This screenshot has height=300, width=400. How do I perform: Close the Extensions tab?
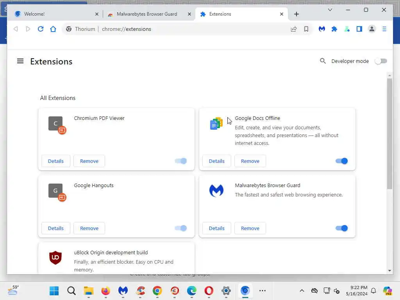point(281,14)
